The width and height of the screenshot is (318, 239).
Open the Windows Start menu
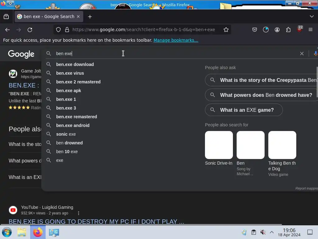(7, 232)
